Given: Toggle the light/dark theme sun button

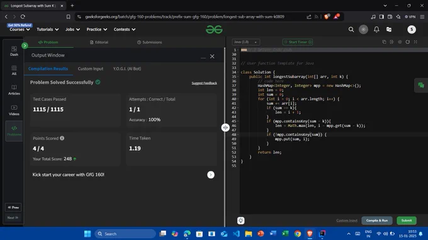Looking at the screenshot, I should (x=363, y=30).
